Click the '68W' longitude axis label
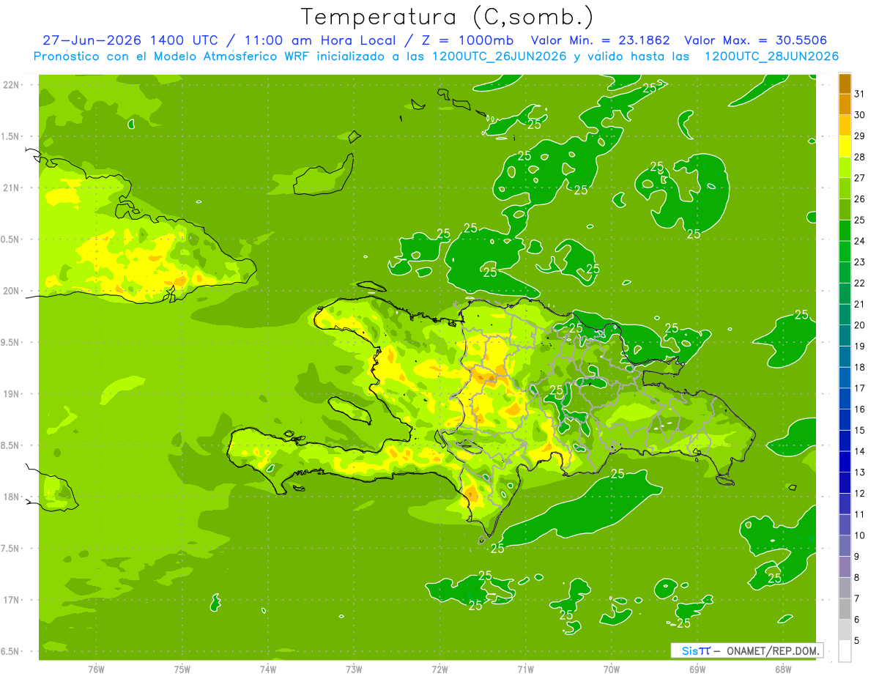This screenshot has width=879, height=679. [x=783, y=669]
